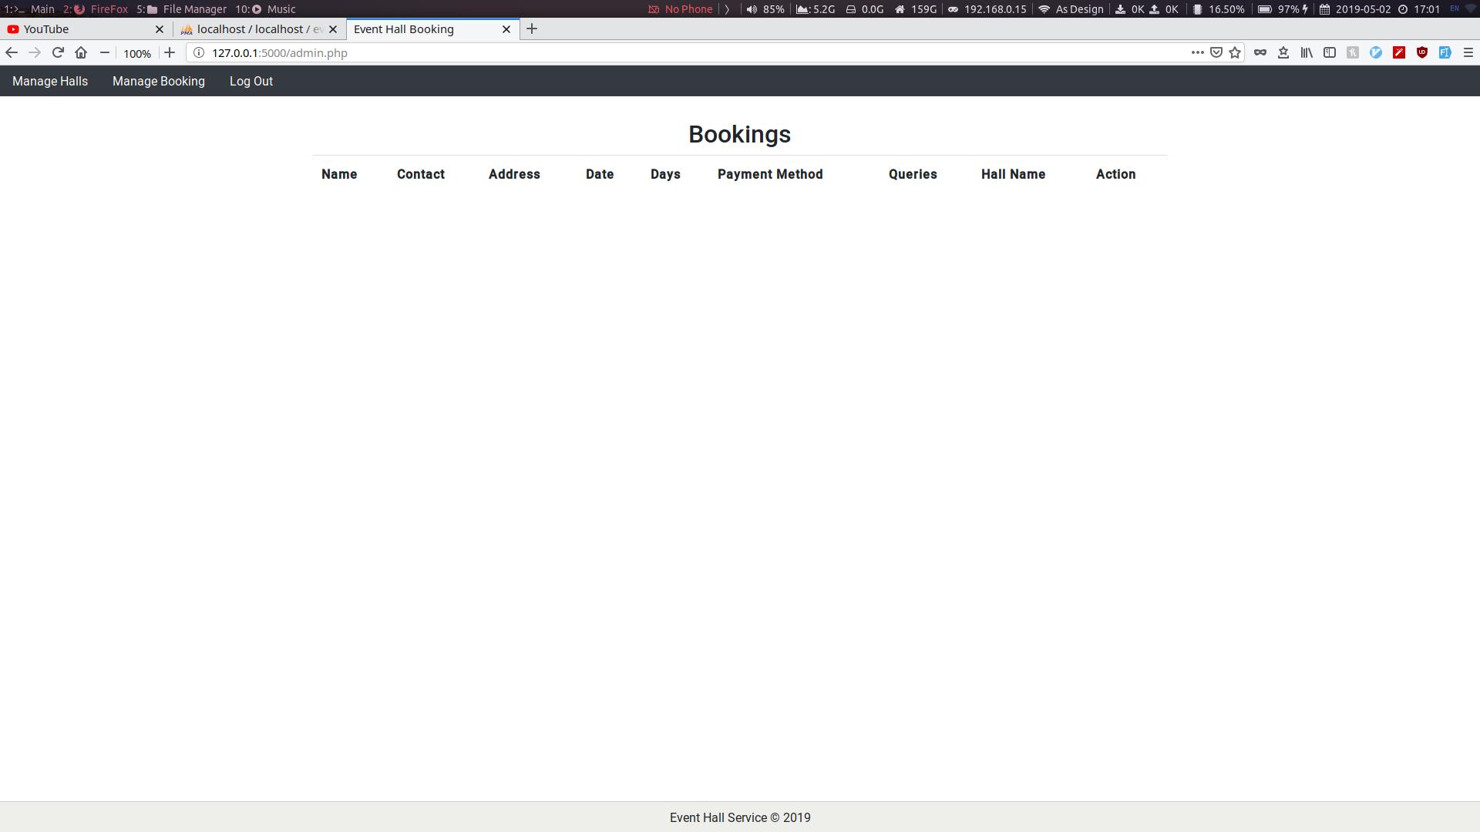
Task: Open the Library icon in the toolbar
Action: pyautogui.click(x=1307, y=52)
